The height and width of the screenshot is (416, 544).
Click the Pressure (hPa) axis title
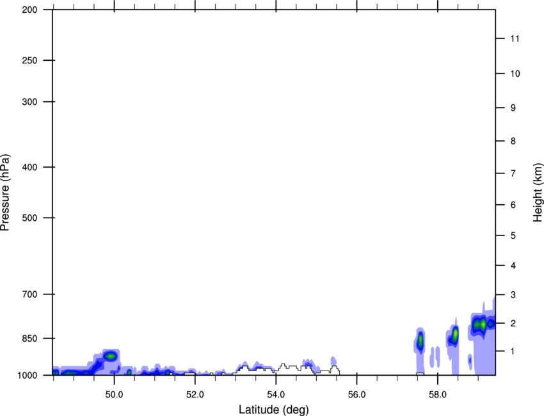[x=5, y=193]
